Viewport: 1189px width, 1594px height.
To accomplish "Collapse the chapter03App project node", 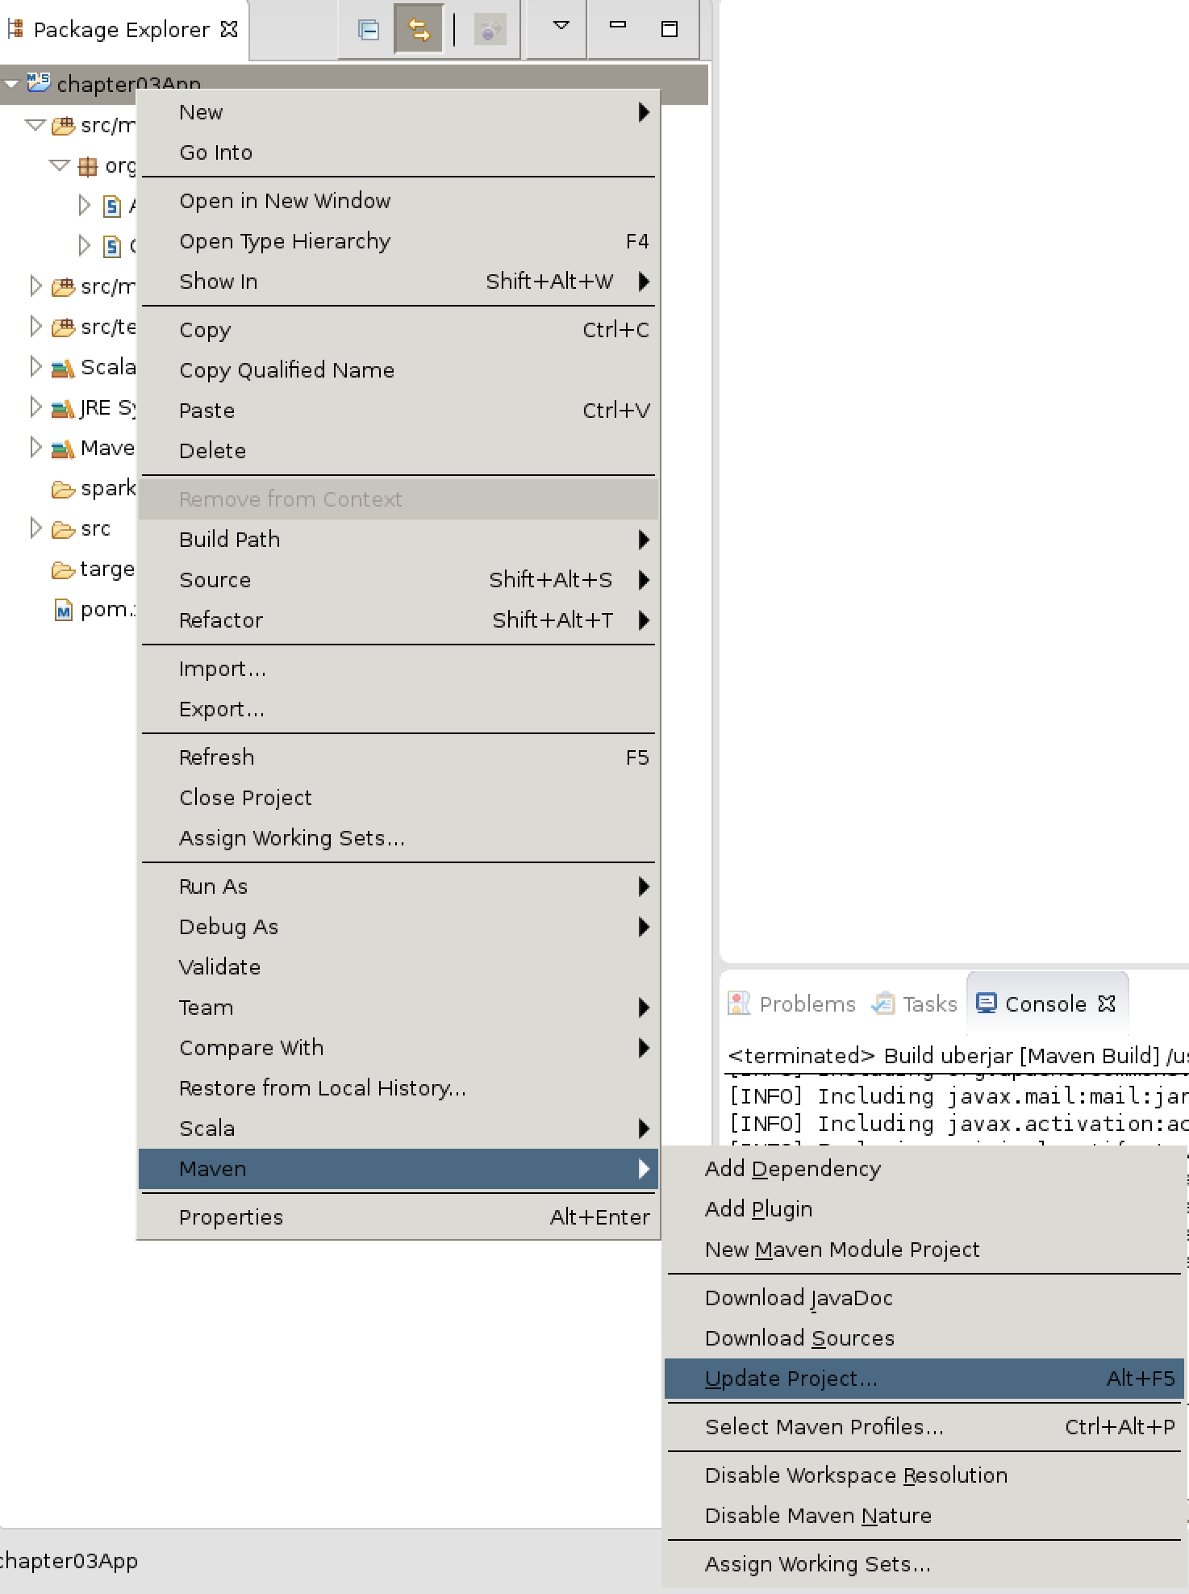I will (x=11, y=84).
